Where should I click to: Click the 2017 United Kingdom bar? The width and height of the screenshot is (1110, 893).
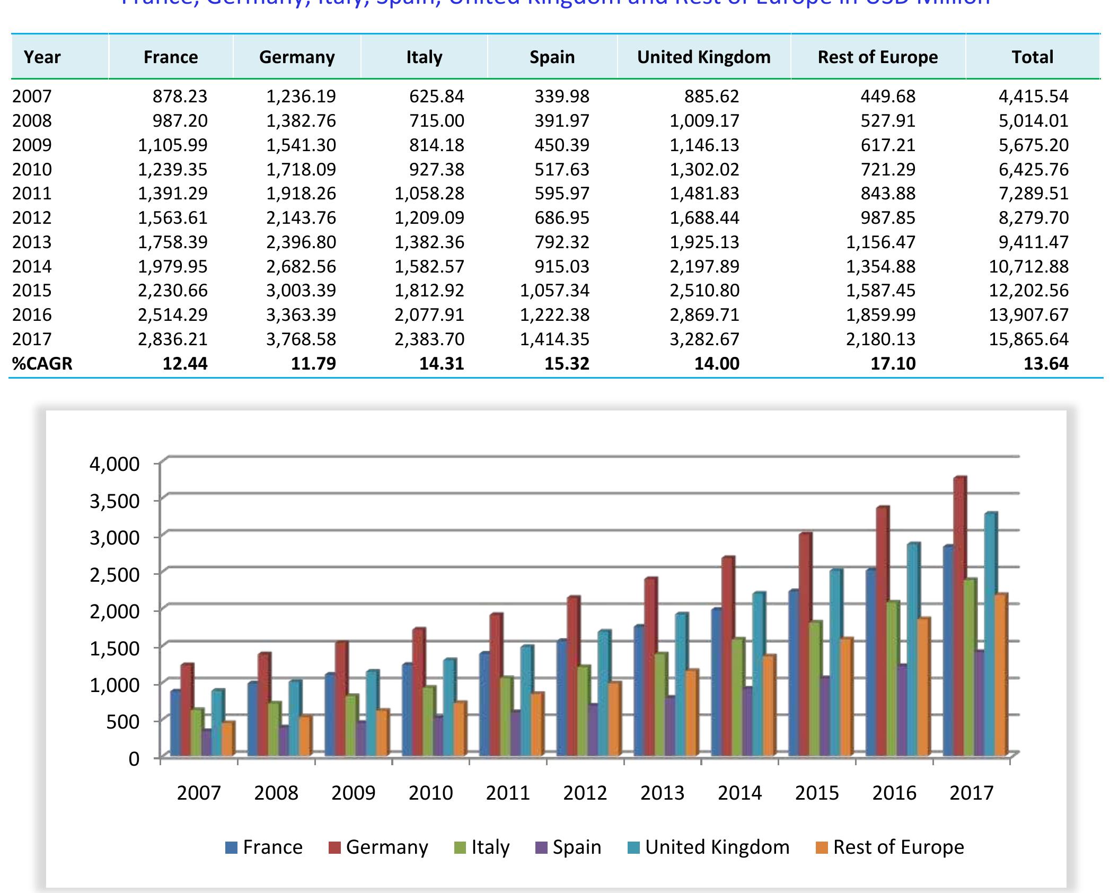pos(990,636)
